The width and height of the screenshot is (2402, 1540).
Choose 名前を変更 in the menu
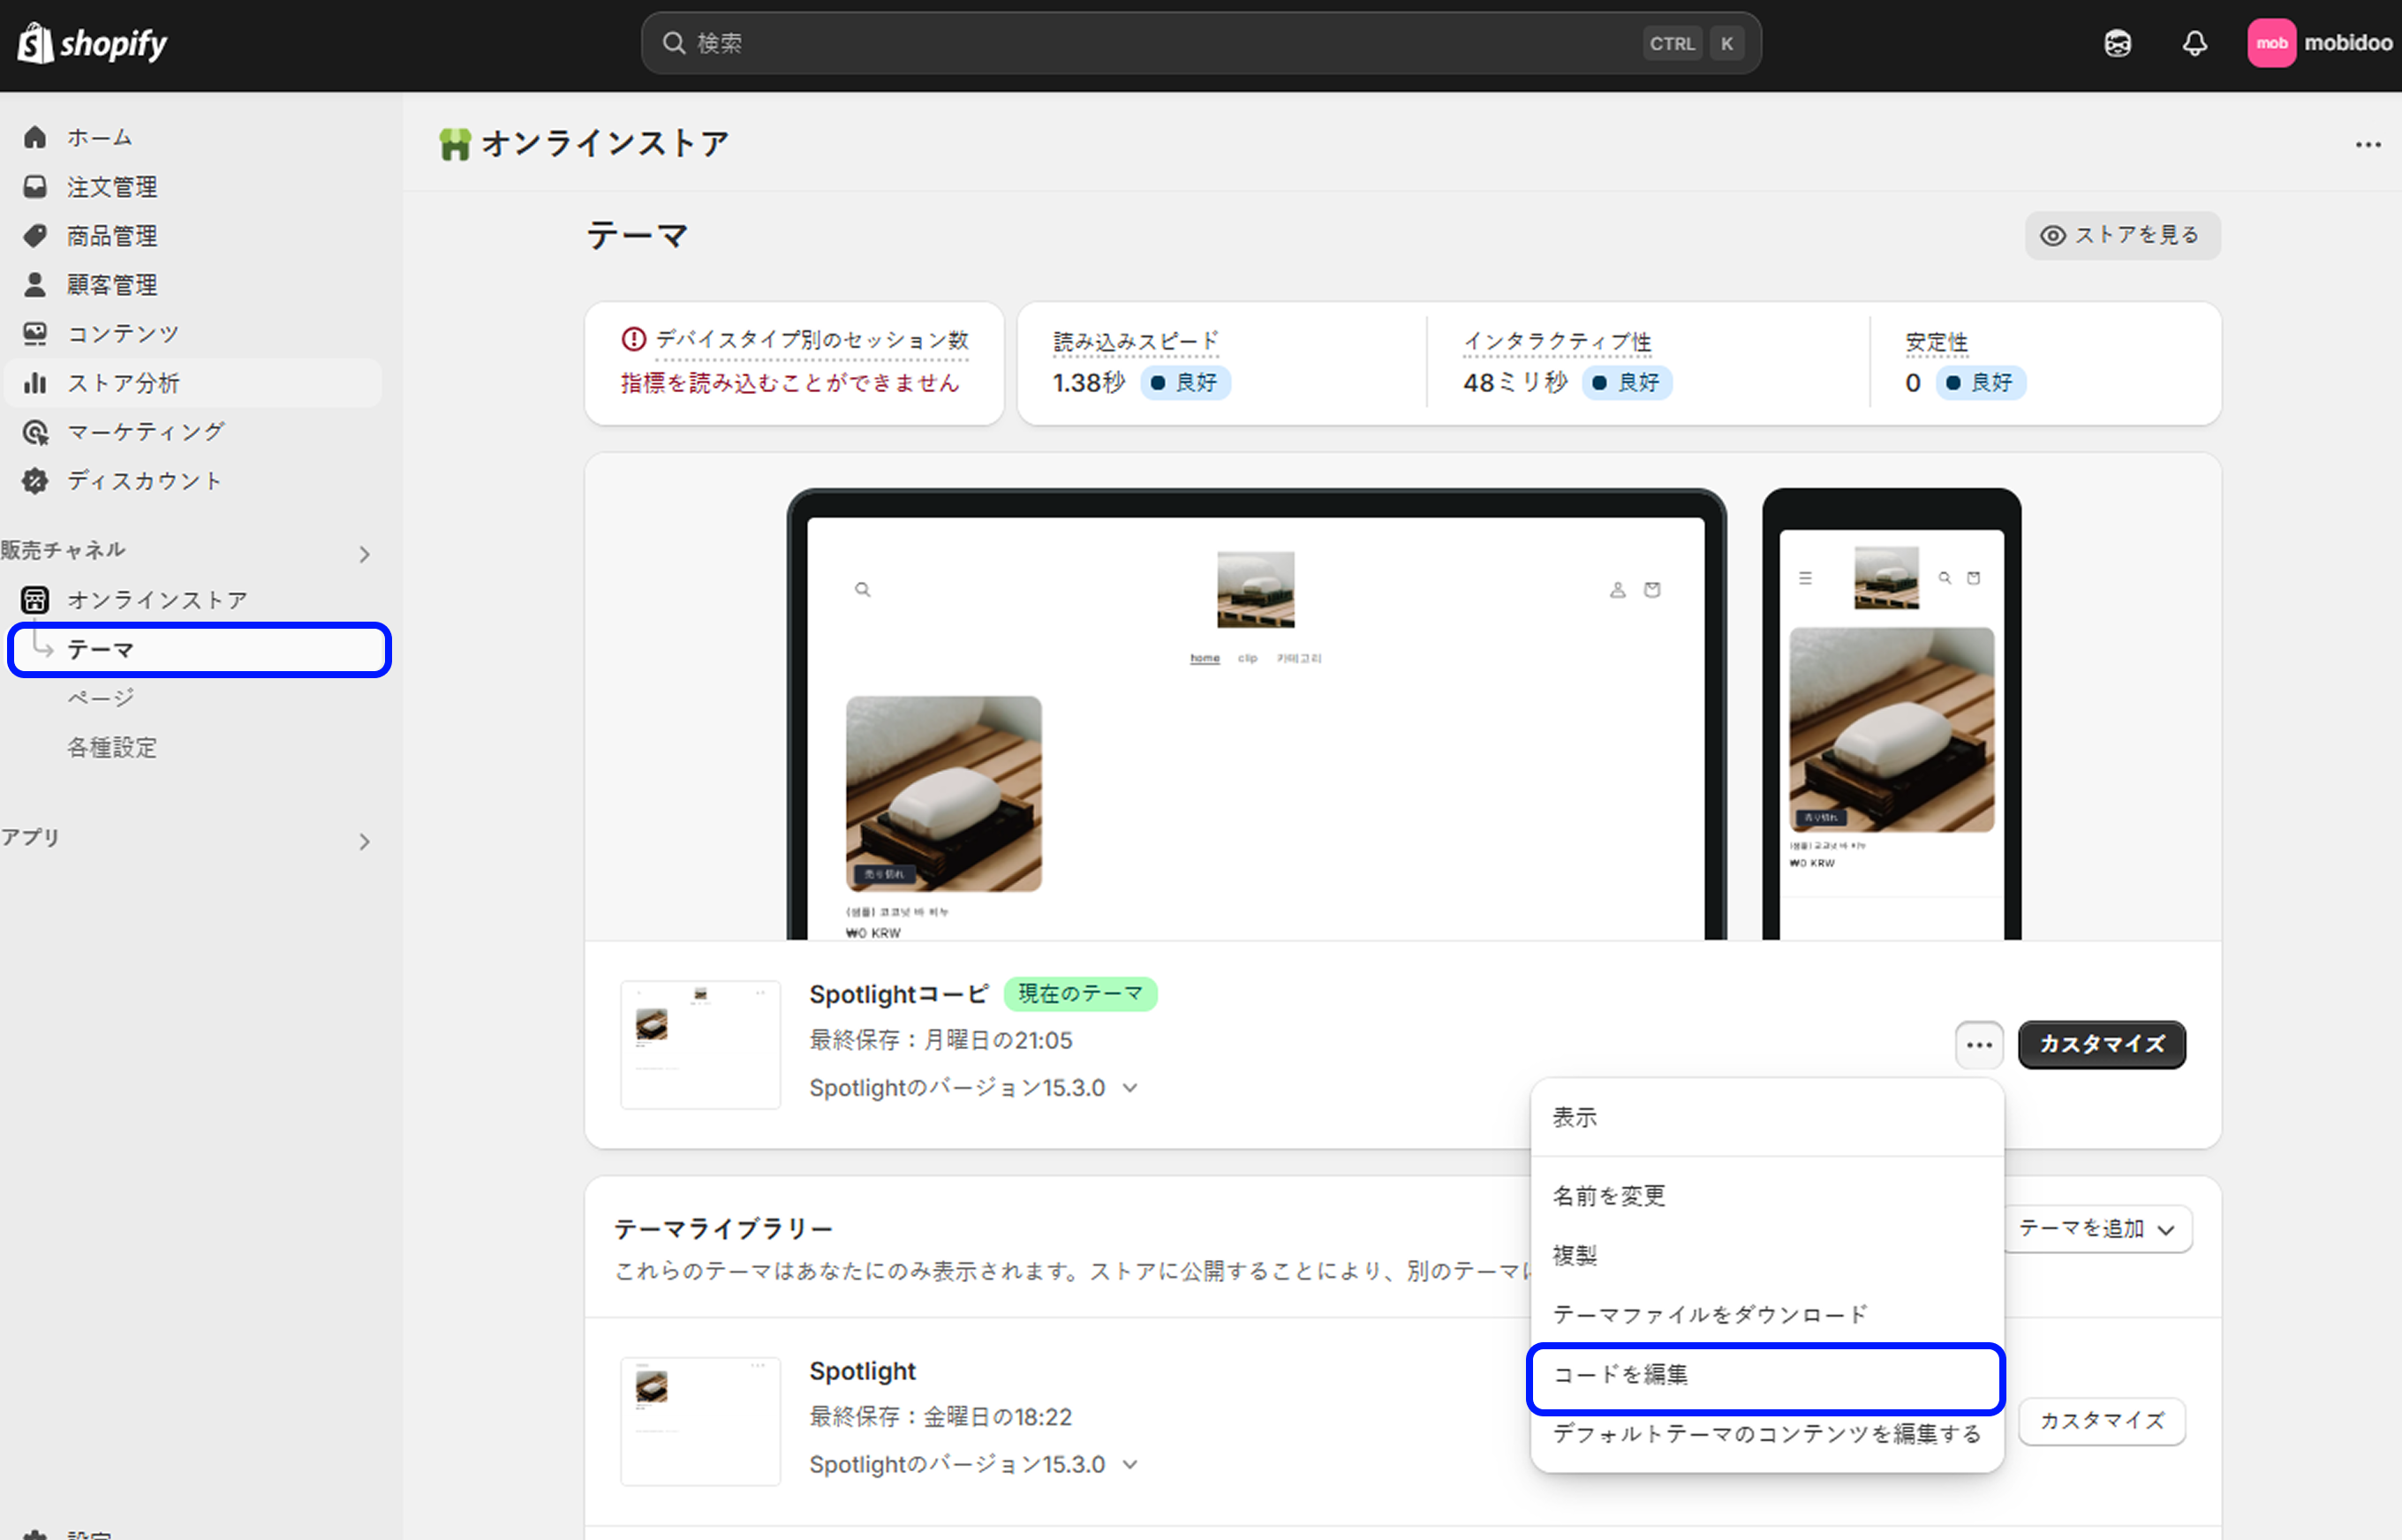coord(1608,1196)
